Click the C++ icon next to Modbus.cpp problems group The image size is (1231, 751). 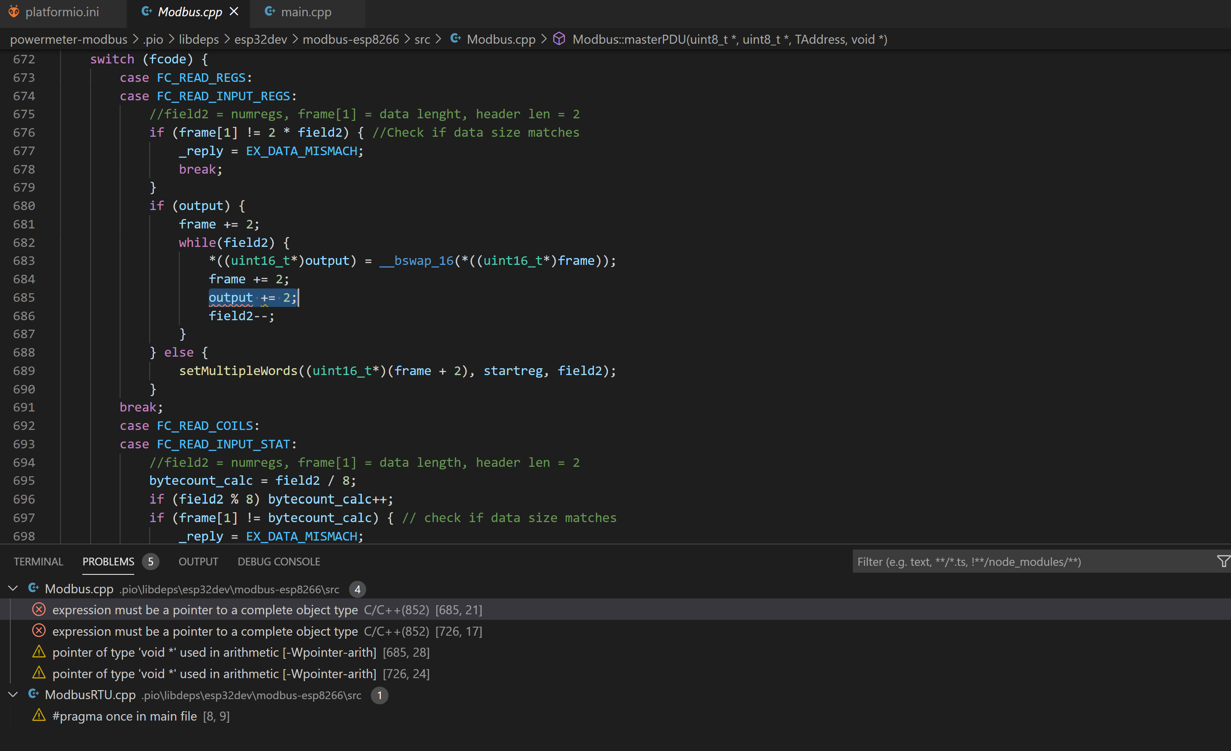click(33, 588)
